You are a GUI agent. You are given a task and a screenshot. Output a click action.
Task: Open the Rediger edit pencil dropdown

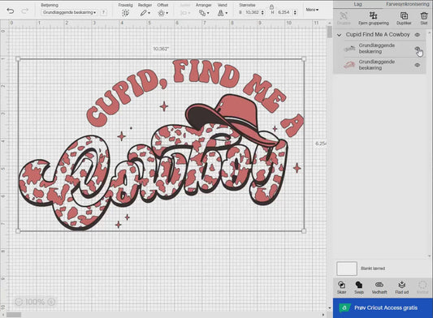pyautogui.click(x=145, y=13)
